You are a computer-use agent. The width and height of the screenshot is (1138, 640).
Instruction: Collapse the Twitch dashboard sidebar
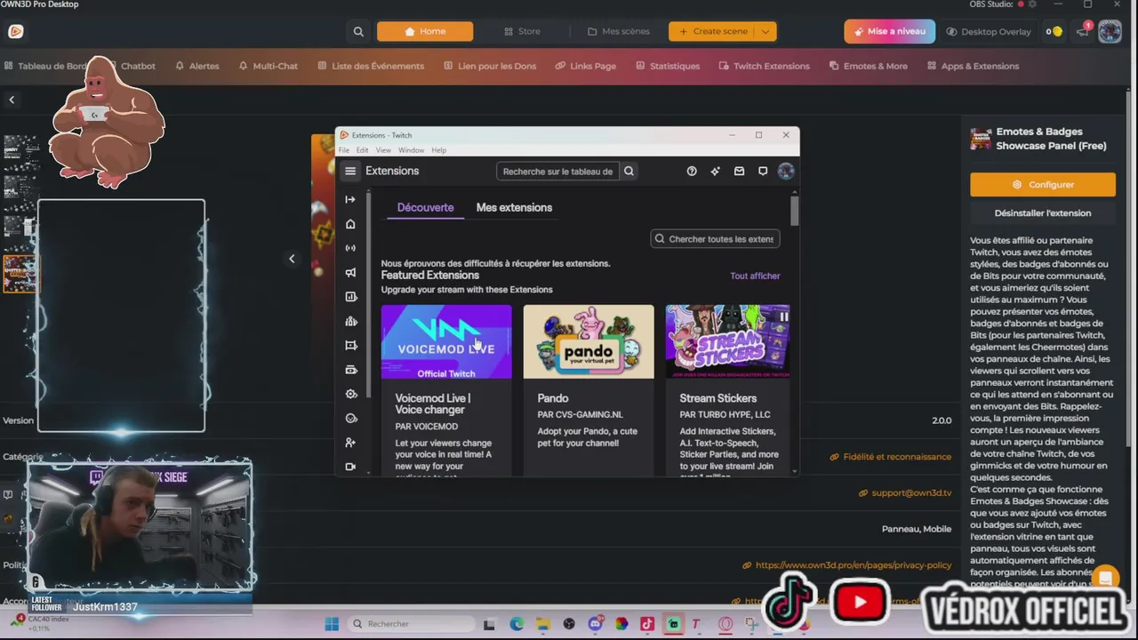click(x=350, y=199)
